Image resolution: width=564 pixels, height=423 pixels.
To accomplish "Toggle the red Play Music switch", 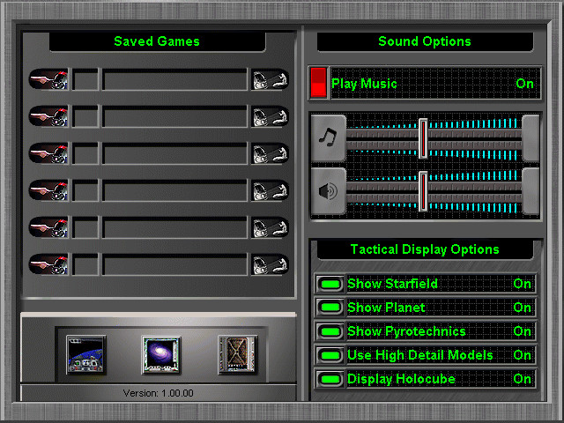I will [318, 83].
